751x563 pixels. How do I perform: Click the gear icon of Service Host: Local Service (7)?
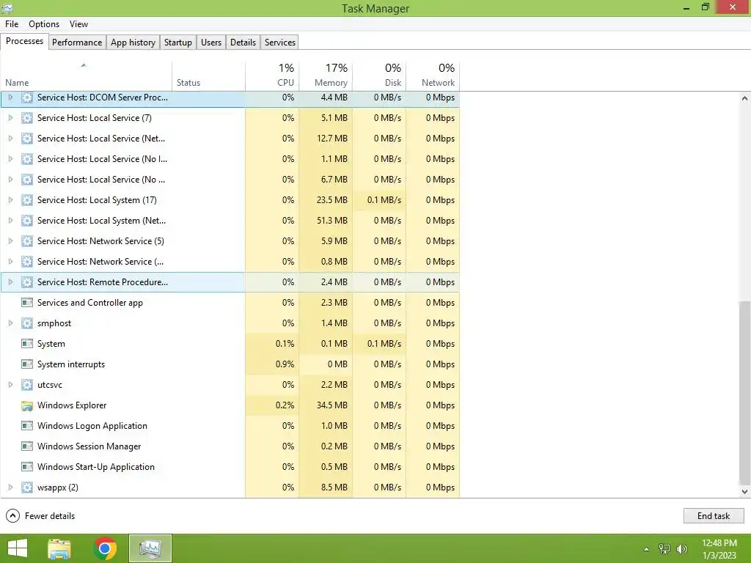pyautogui.click(x=27, y=118)
